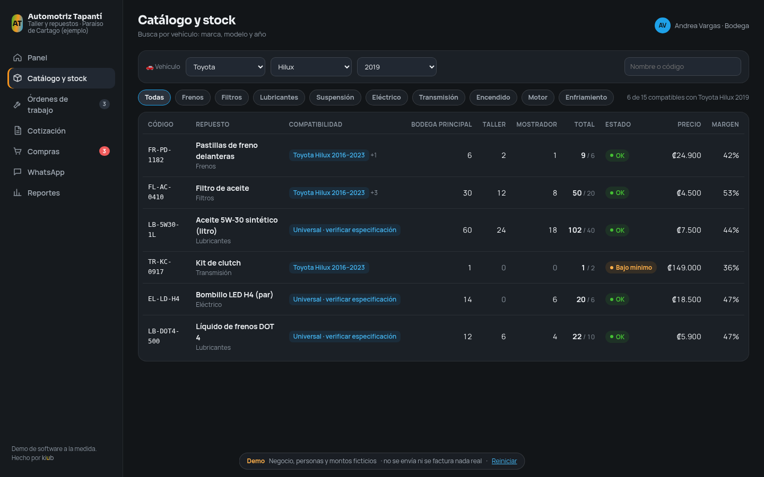Open the kiub link in sidebar footer
This screenshot has height=477, width=764.
tap(48, 458)
